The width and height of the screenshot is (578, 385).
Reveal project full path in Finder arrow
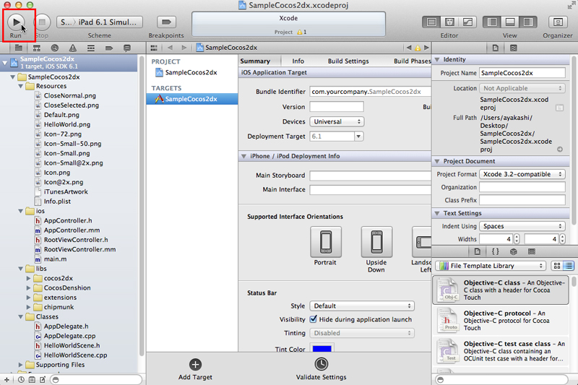click(x=559, y=150)
